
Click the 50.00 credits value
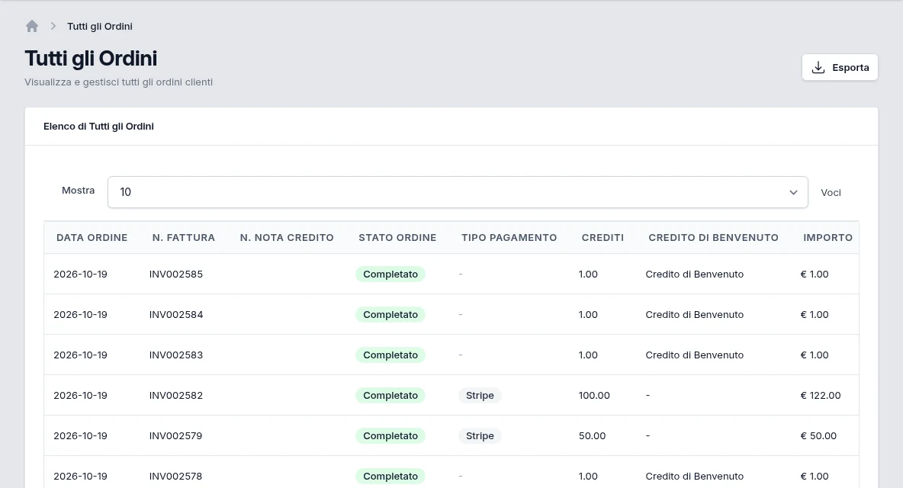point(592,435)
